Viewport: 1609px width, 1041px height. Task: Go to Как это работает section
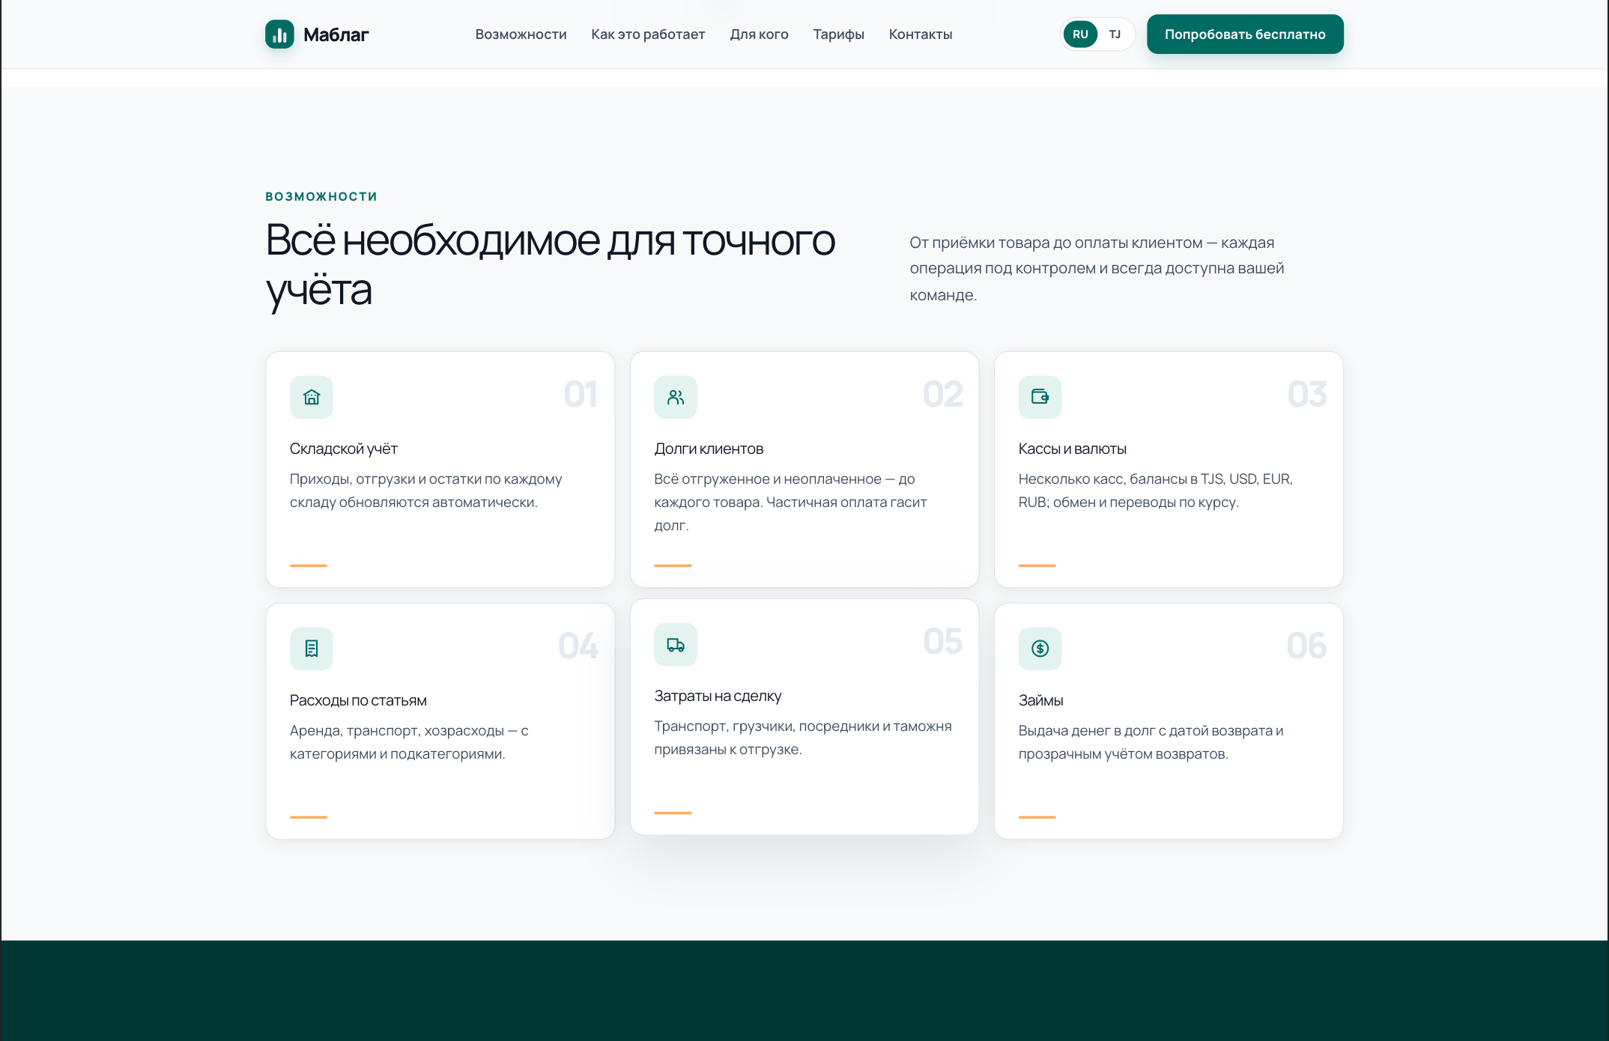(x=648, y=34)
